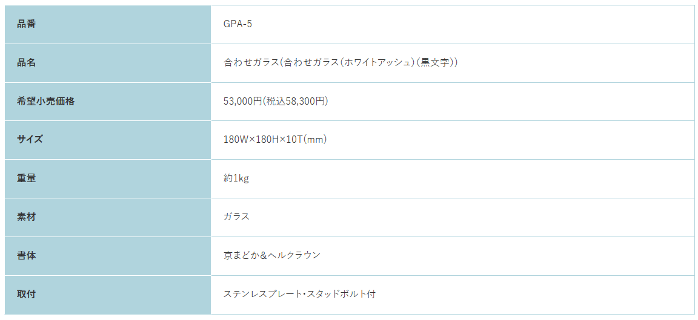Click the 希望小売価格 label cell
The width and height of the screenshot is (698, 320).
[108, 102]
